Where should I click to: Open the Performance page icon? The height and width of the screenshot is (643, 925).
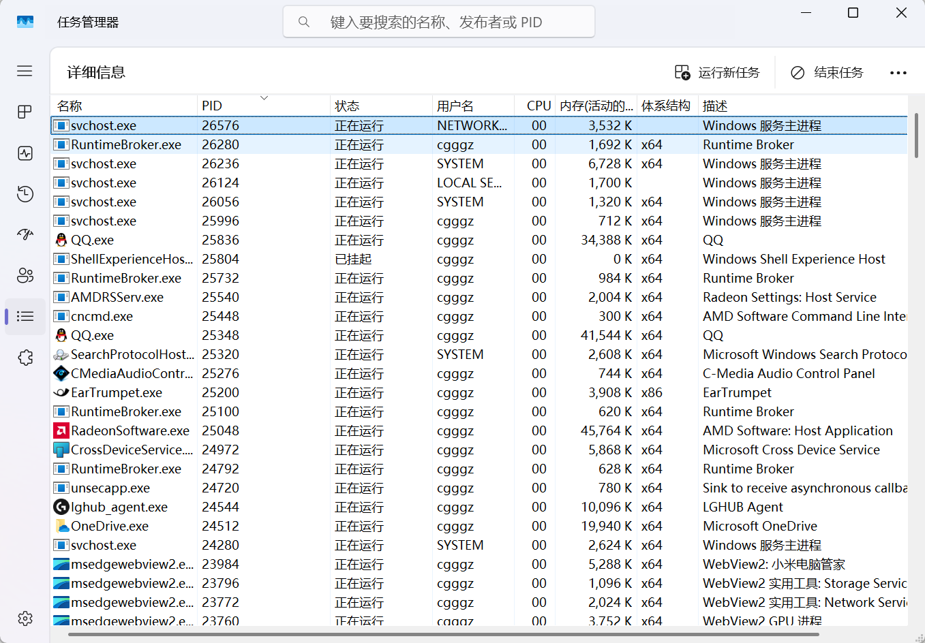coord(25,153)
